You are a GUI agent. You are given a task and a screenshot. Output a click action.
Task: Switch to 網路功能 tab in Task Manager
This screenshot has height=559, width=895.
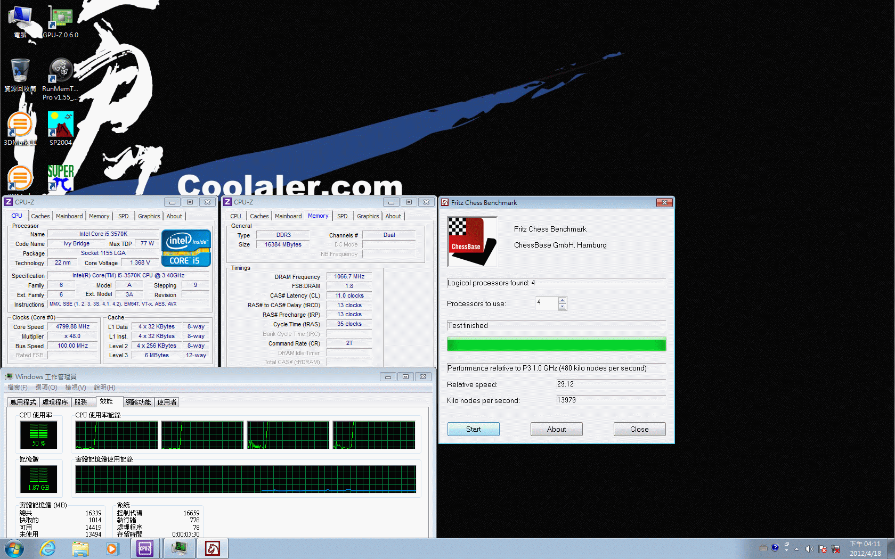tap(139, 402)
